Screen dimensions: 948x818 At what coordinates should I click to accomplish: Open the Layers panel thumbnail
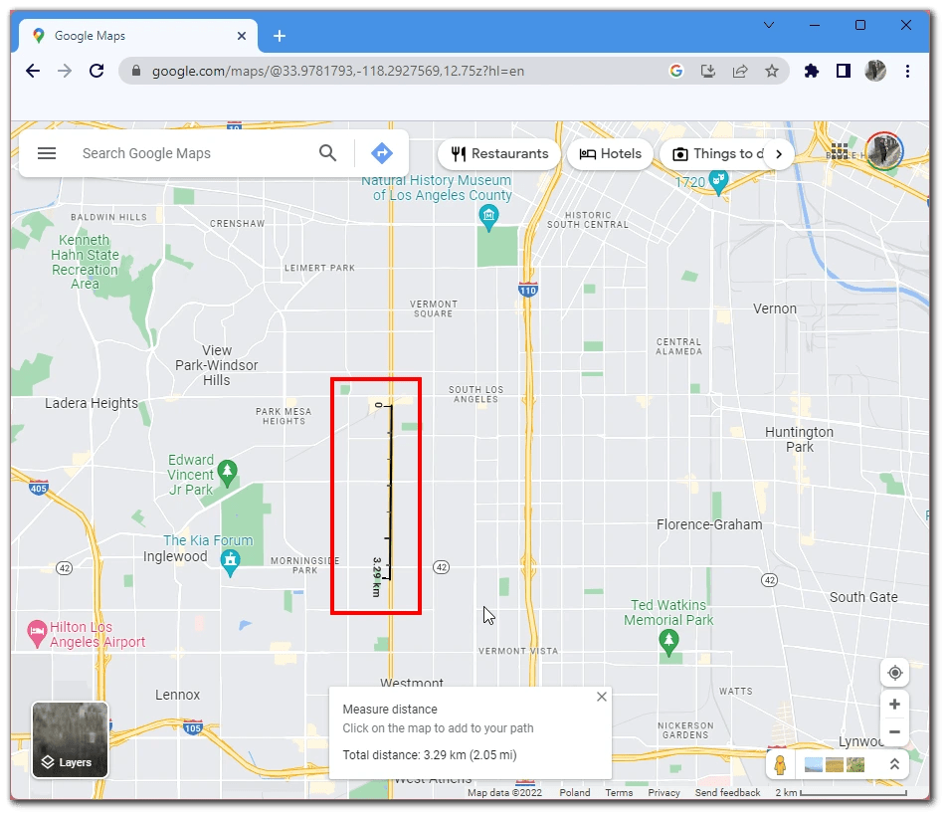pos(70,739)
